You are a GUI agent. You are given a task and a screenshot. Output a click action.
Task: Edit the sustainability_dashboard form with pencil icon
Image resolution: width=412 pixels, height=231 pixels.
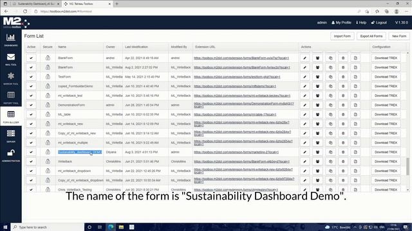pyautogui.click(x=304, y=152)
